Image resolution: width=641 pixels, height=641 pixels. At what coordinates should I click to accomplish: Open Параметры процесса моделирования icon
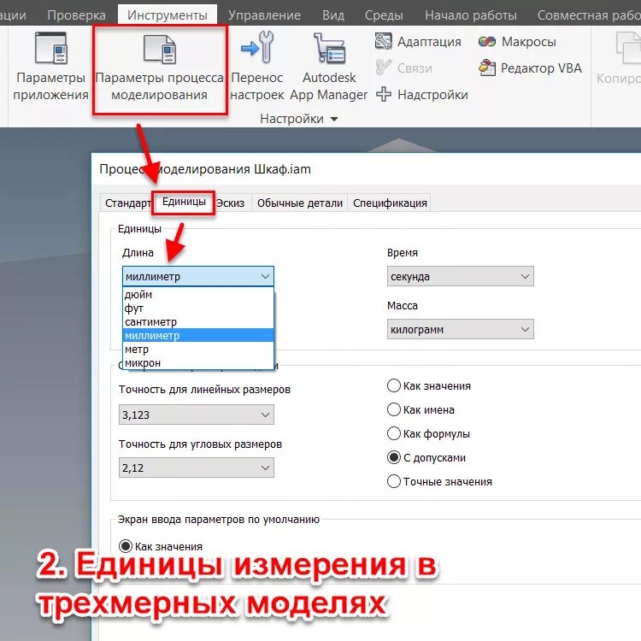click(160, 49)
